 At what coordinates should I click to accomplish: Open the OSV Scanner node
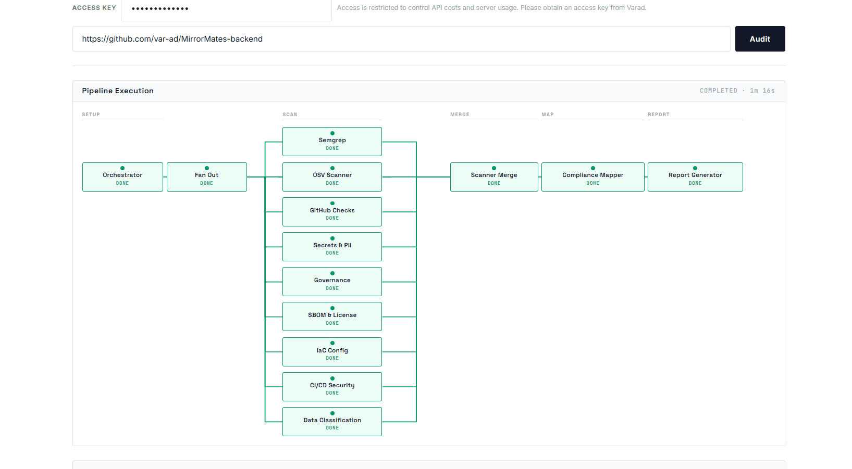coord(332,177)
